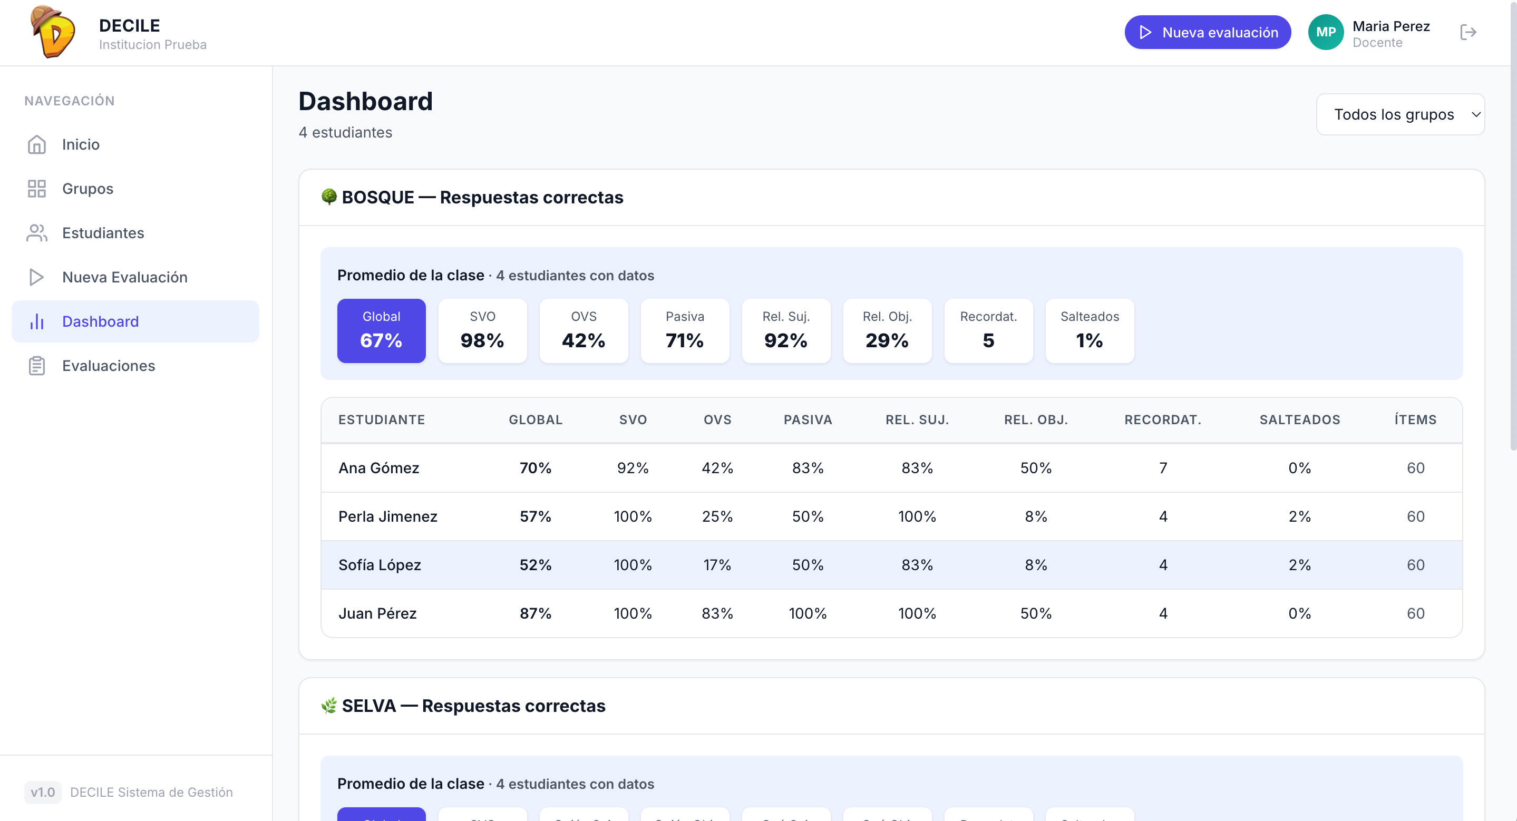Sort by the GLOBAL column header

(536, 419)
